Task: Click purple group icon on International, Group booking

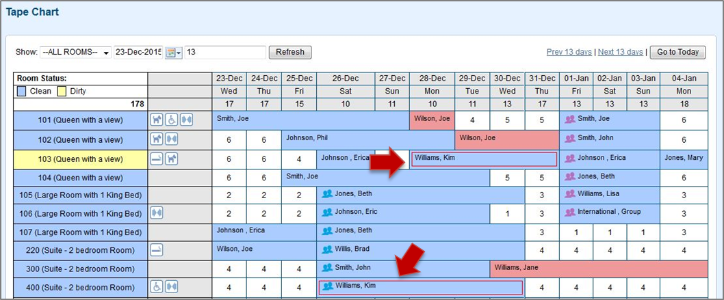Action: pyautogui.click(x=570, y=212)
